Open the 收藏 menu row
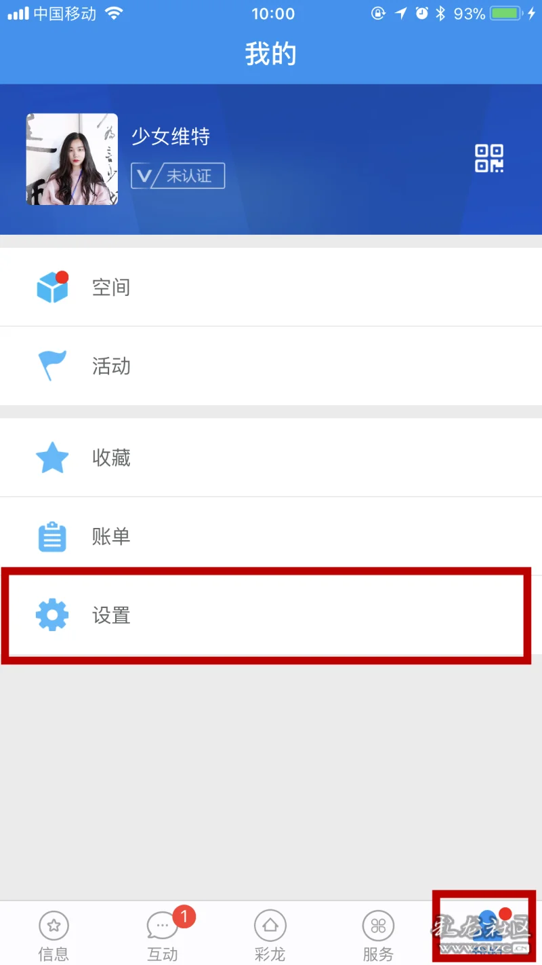The image size is (542, 965). 271,457
